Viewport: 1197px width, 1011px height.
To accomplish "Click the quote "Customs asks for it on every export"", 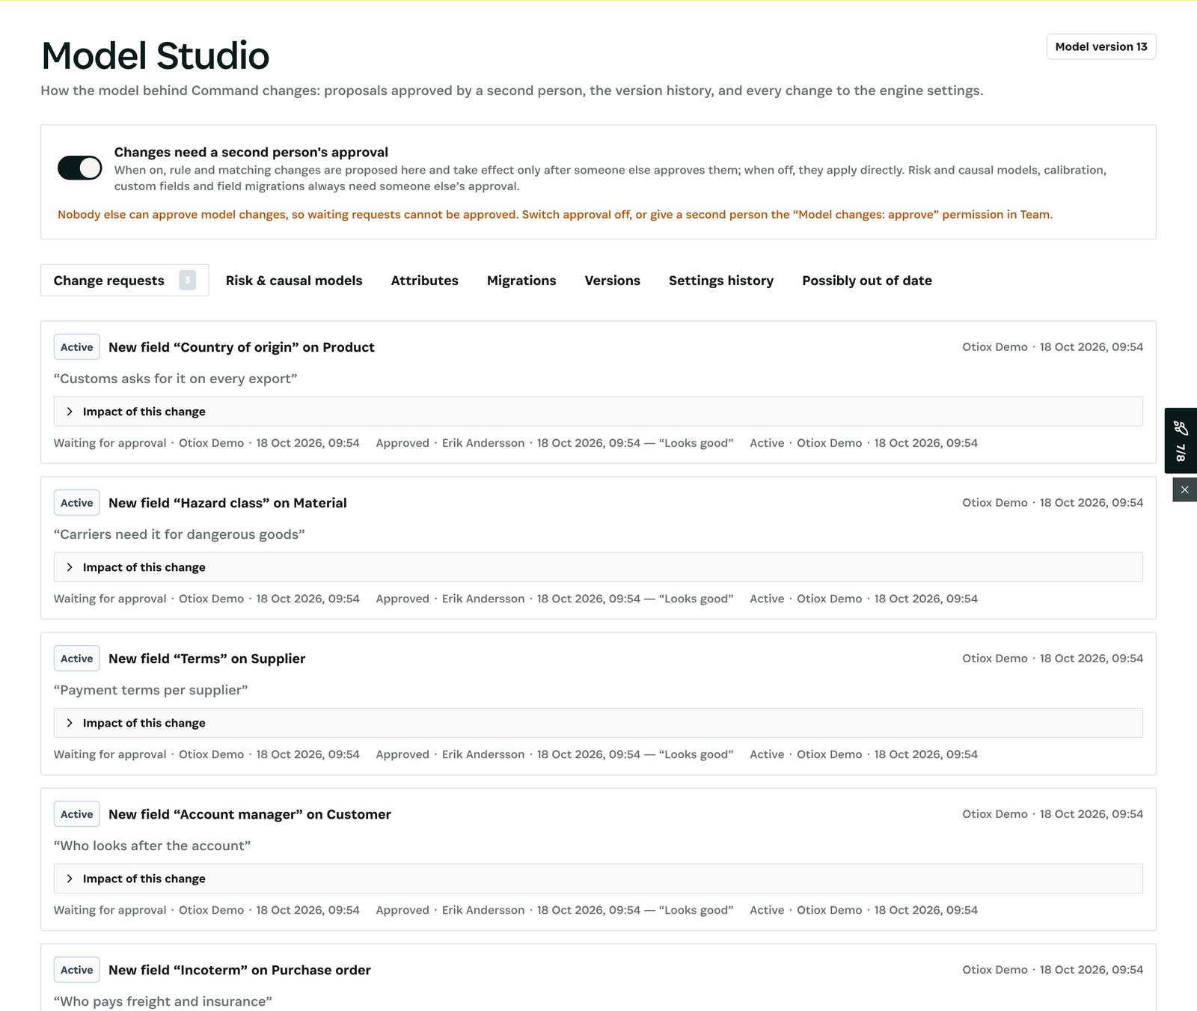I will tap(176, 379).
